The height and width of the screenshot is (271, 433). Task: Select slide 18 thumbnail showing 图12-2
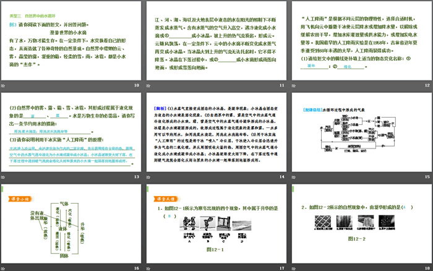tap(361, 223)
